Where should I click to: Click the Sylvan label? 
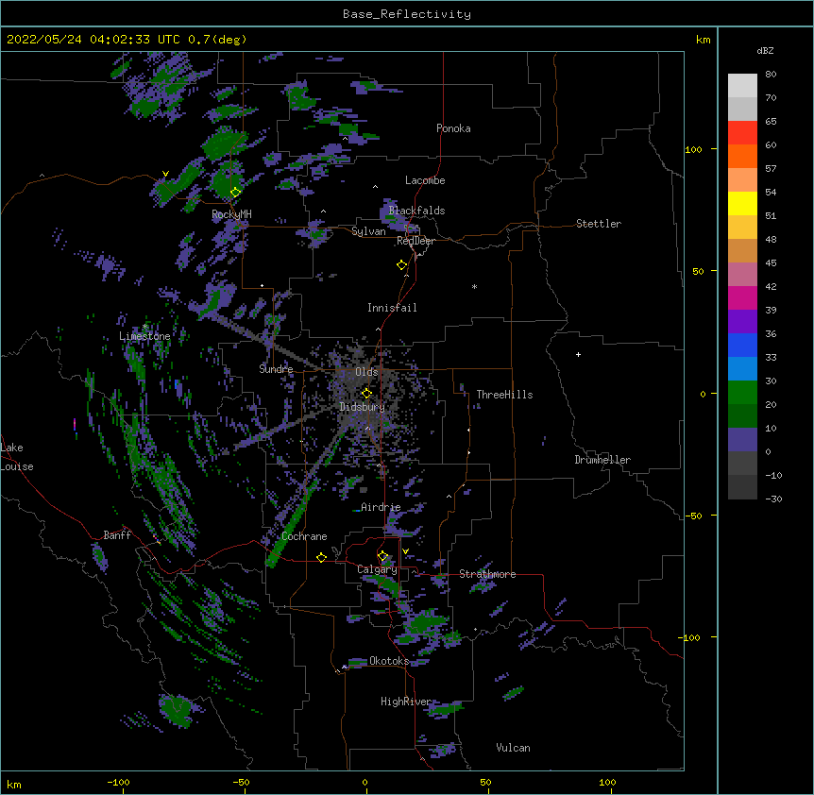[x=368, y=231]
